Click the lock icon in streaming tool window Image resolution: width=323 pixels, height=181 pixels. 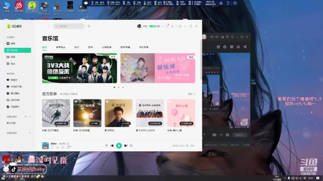225,47
